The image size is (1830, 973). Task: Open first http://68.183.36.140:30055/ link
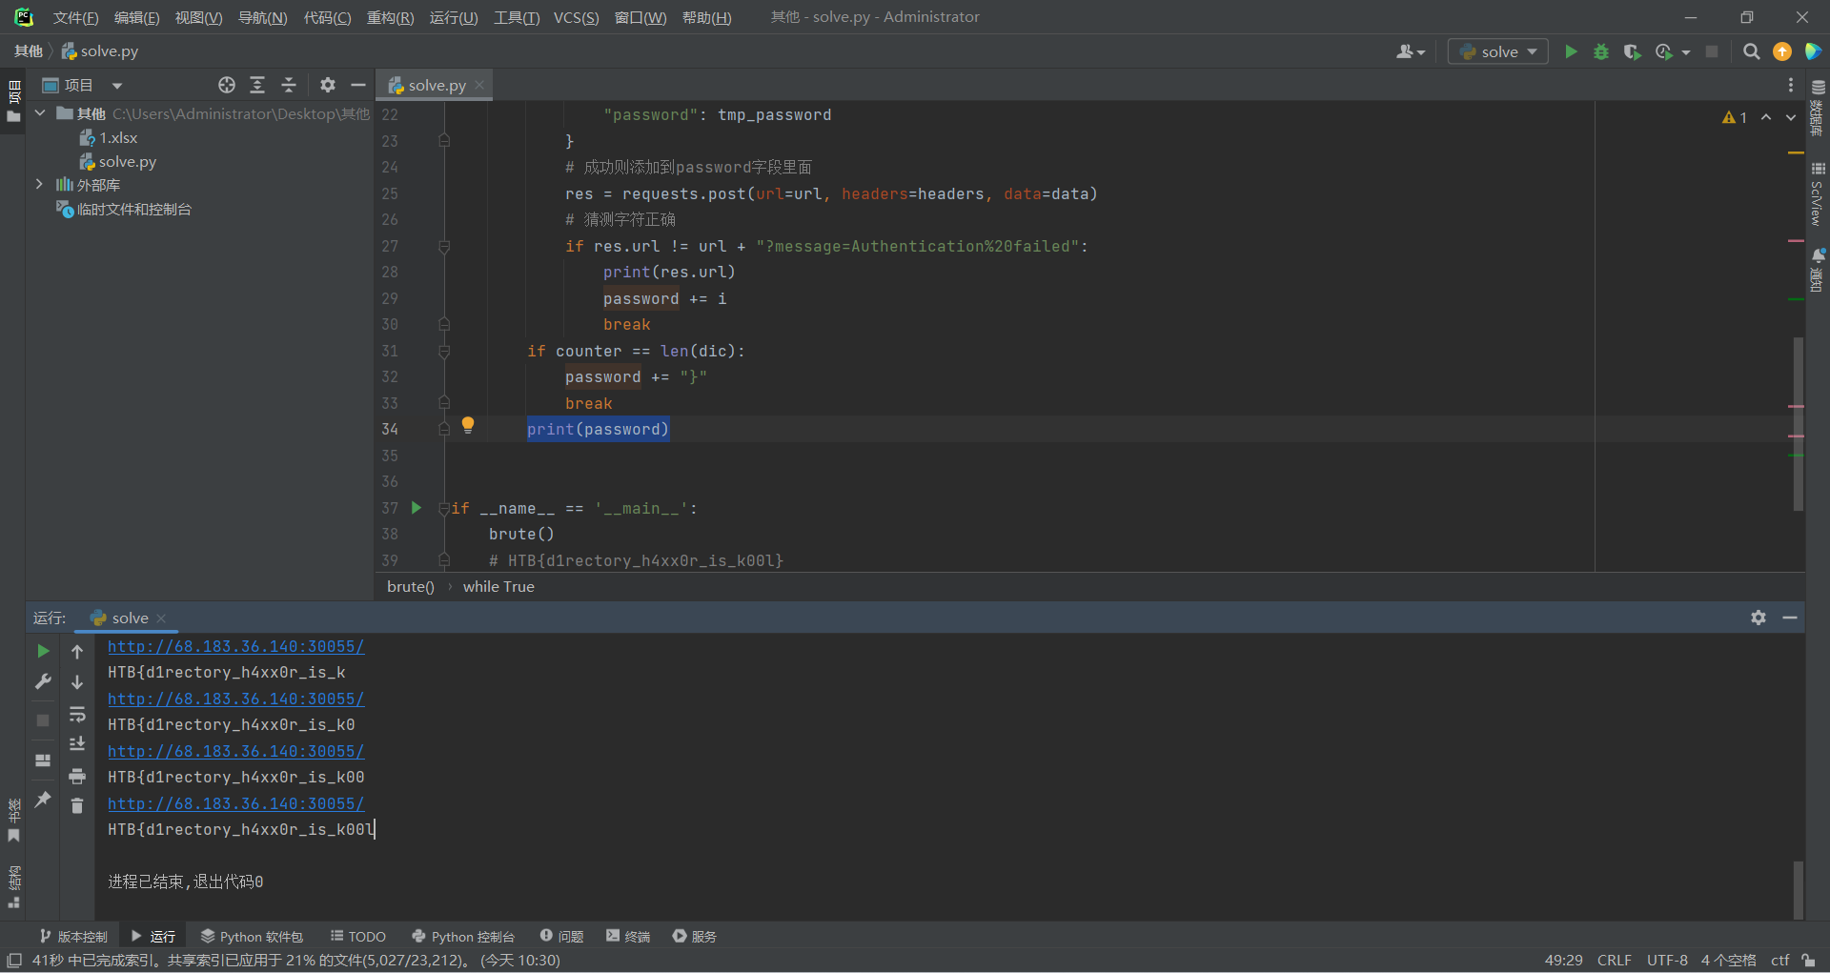click(x=235, y=646)
